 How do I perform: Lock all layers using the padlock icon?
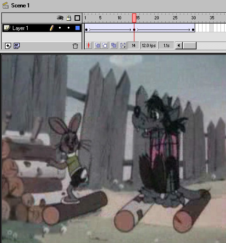click(69, 18)
